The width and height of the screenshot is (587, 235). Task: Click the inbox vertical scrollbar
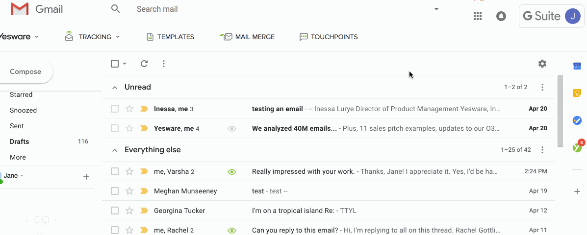coord(560,111)
